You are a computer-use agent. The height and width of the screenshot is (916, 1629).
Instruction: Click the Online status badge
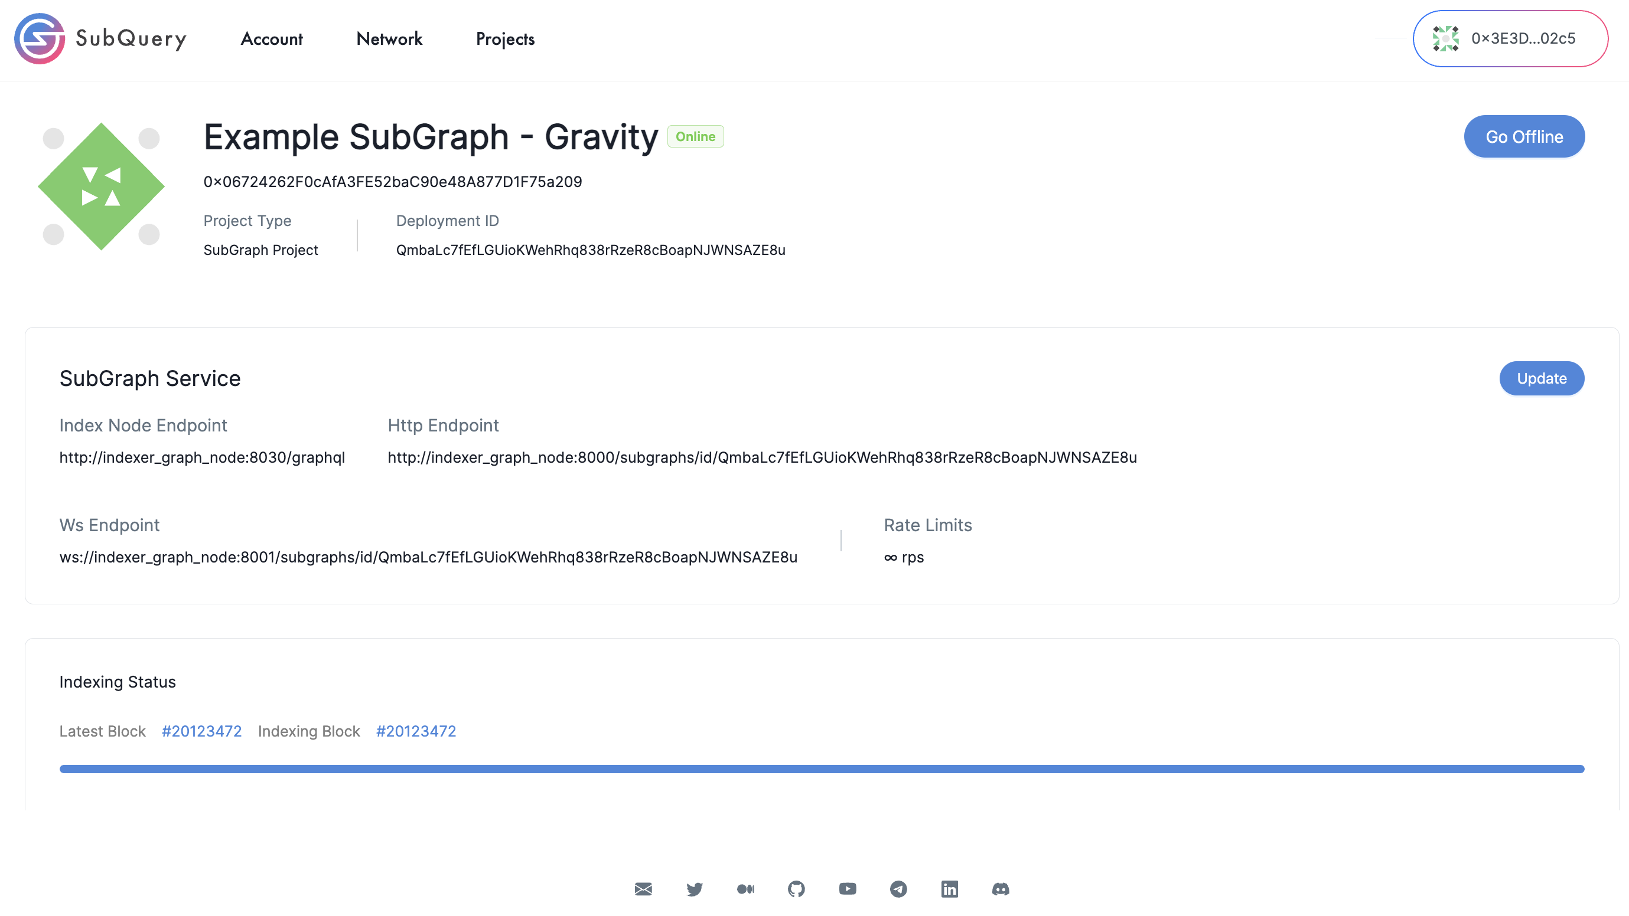pyautogui.click(x=695, y=136)
